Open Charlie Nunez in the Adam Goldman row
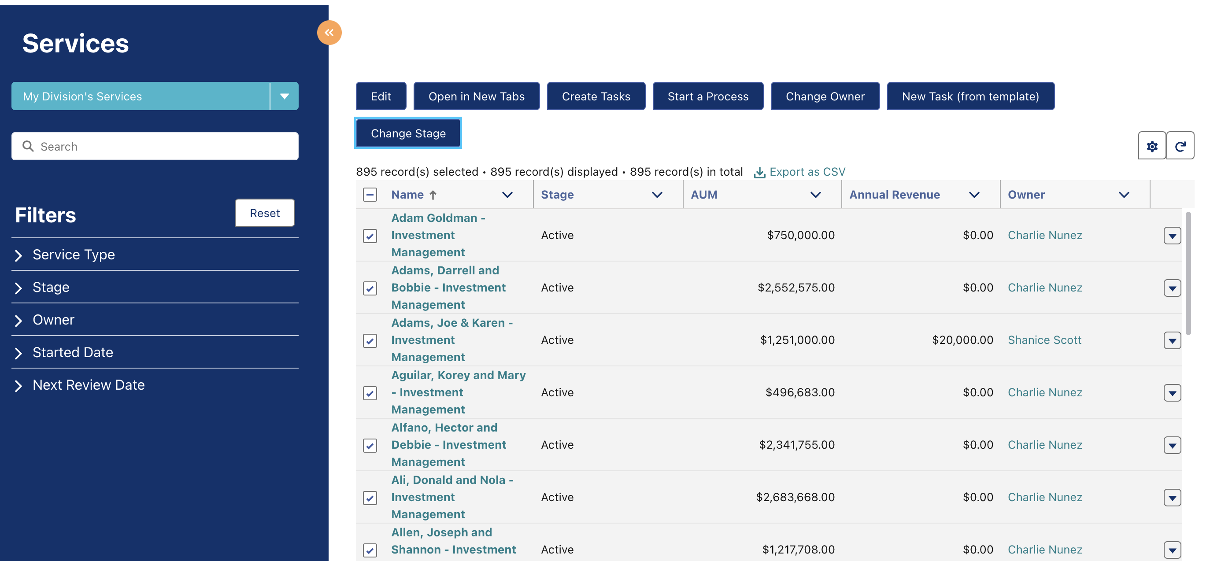The image size is (1210, 561). 1045,235
